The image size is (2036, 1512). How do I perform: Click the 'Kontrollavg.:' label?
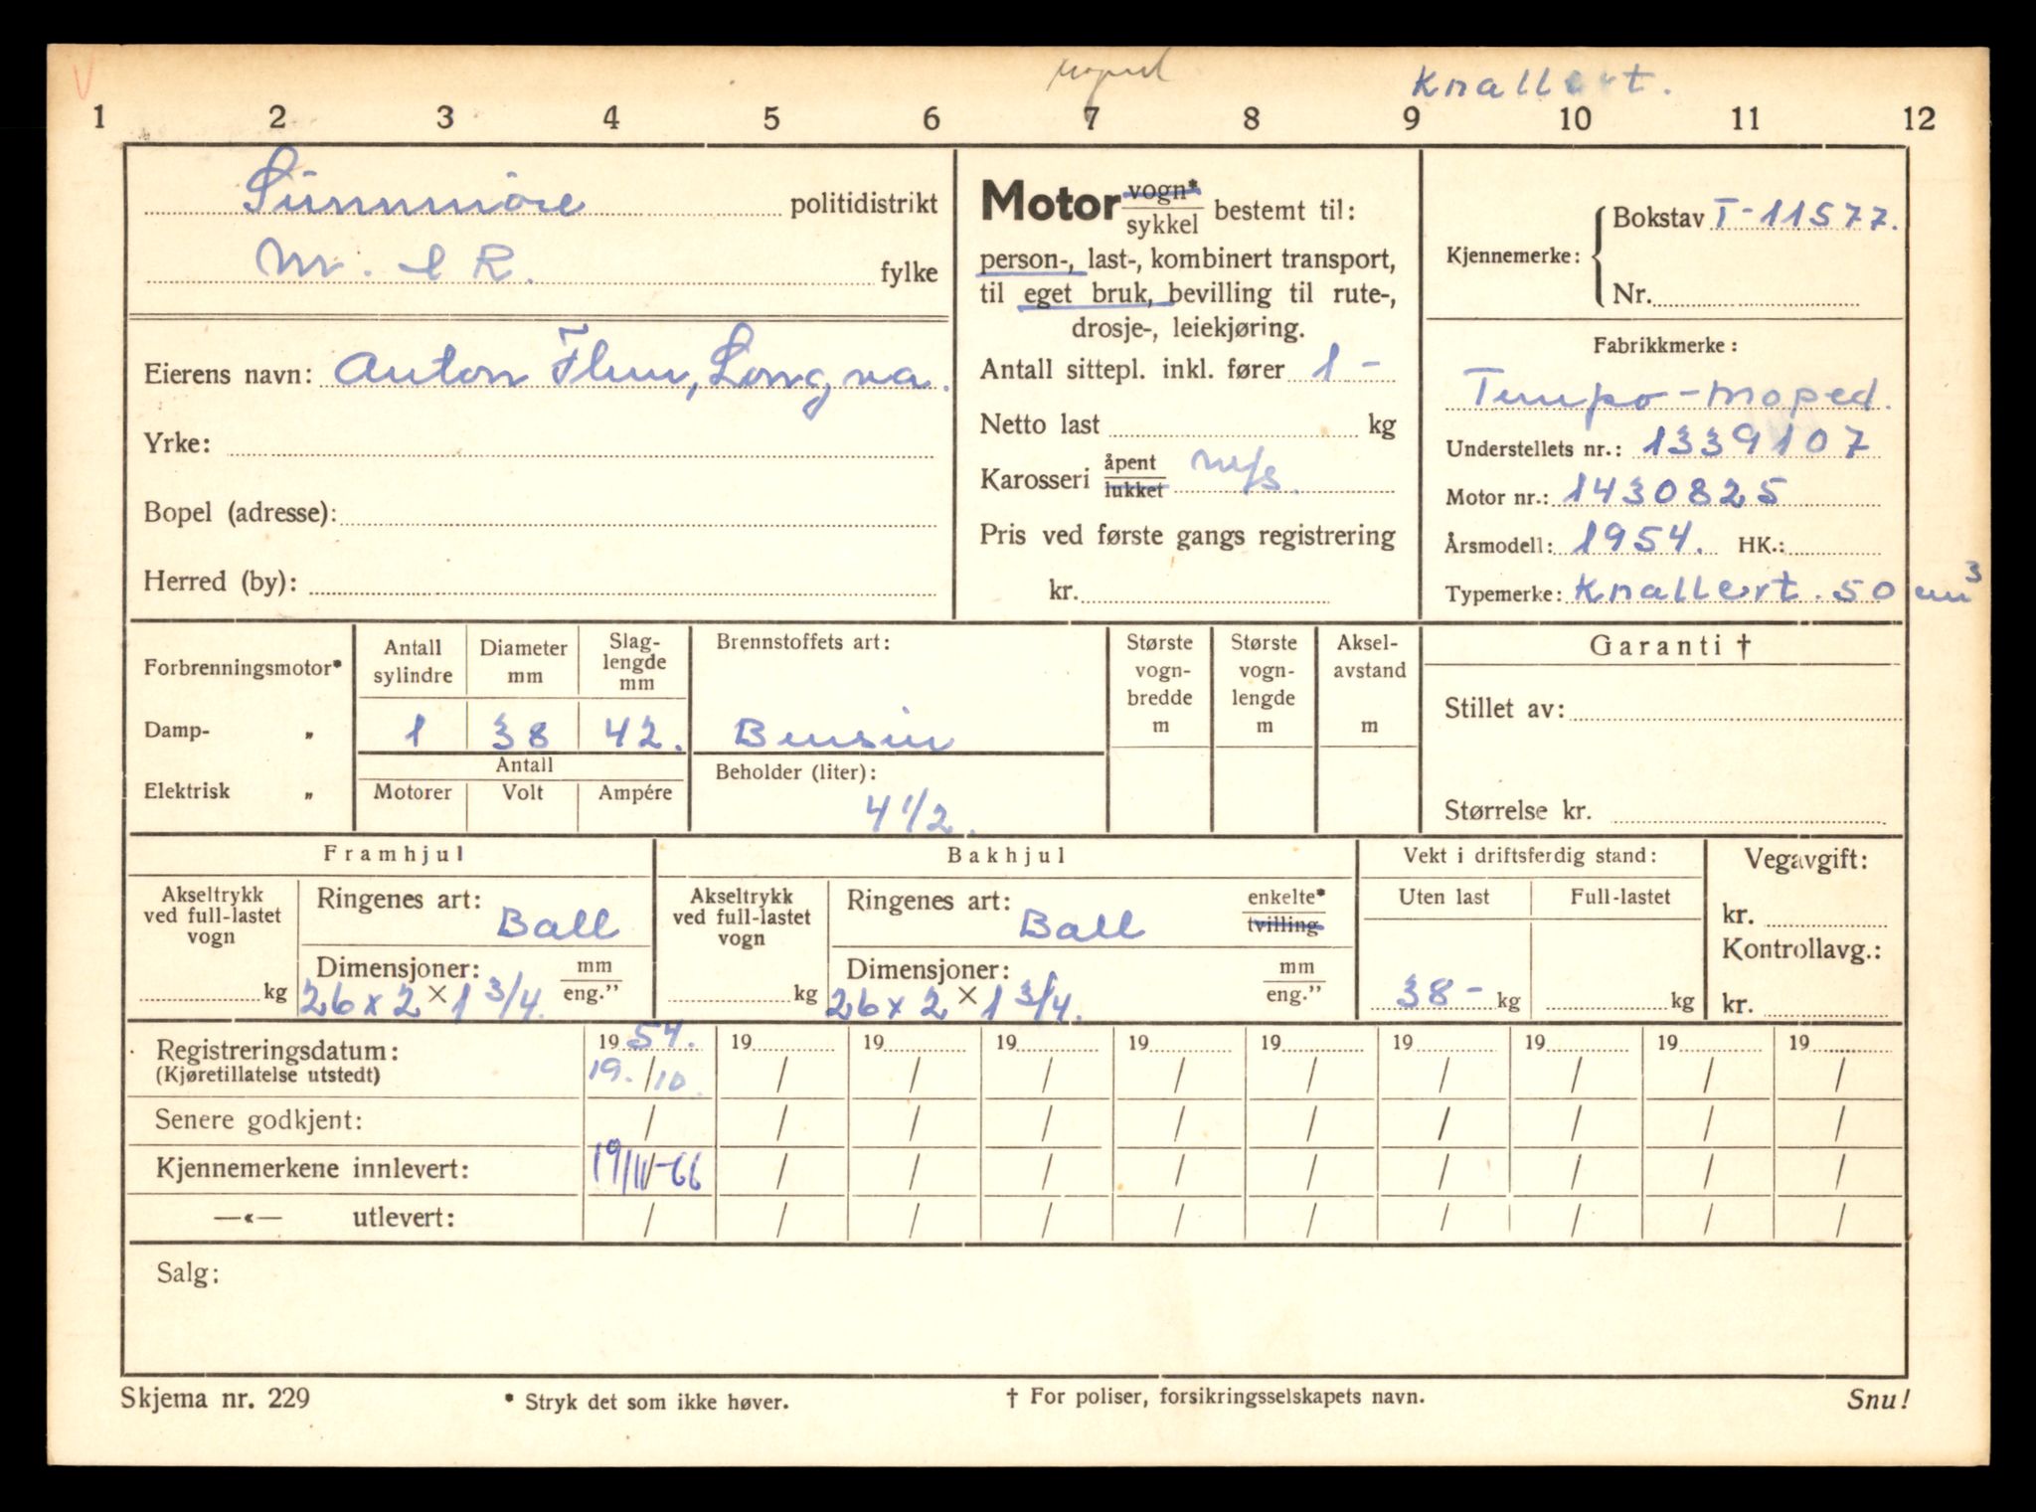(x=1801, y=950)
